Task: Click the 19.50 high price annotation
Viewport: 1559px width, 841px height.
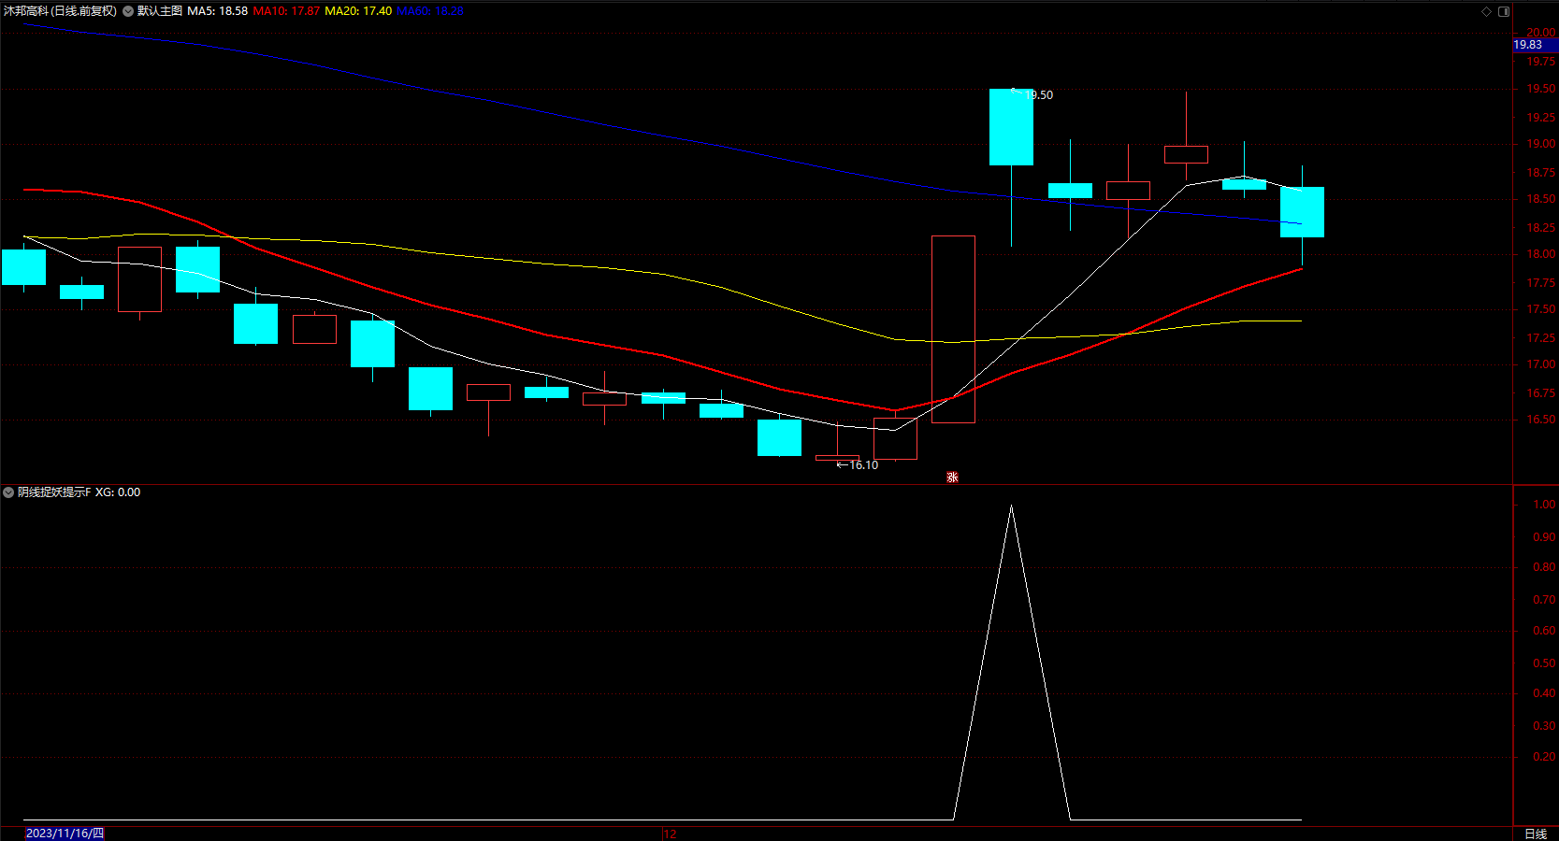Action: point(1038,95)
